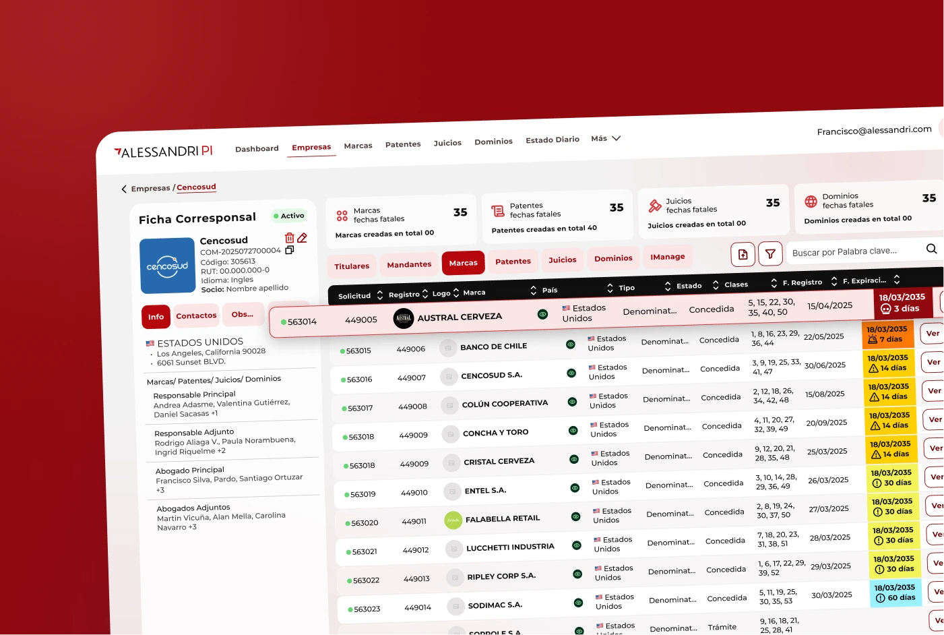Viewport: 944px width, 635px height.
Task: Sort the table by Registro arrows
Action: pyautogui.click(x=425, y=294)
